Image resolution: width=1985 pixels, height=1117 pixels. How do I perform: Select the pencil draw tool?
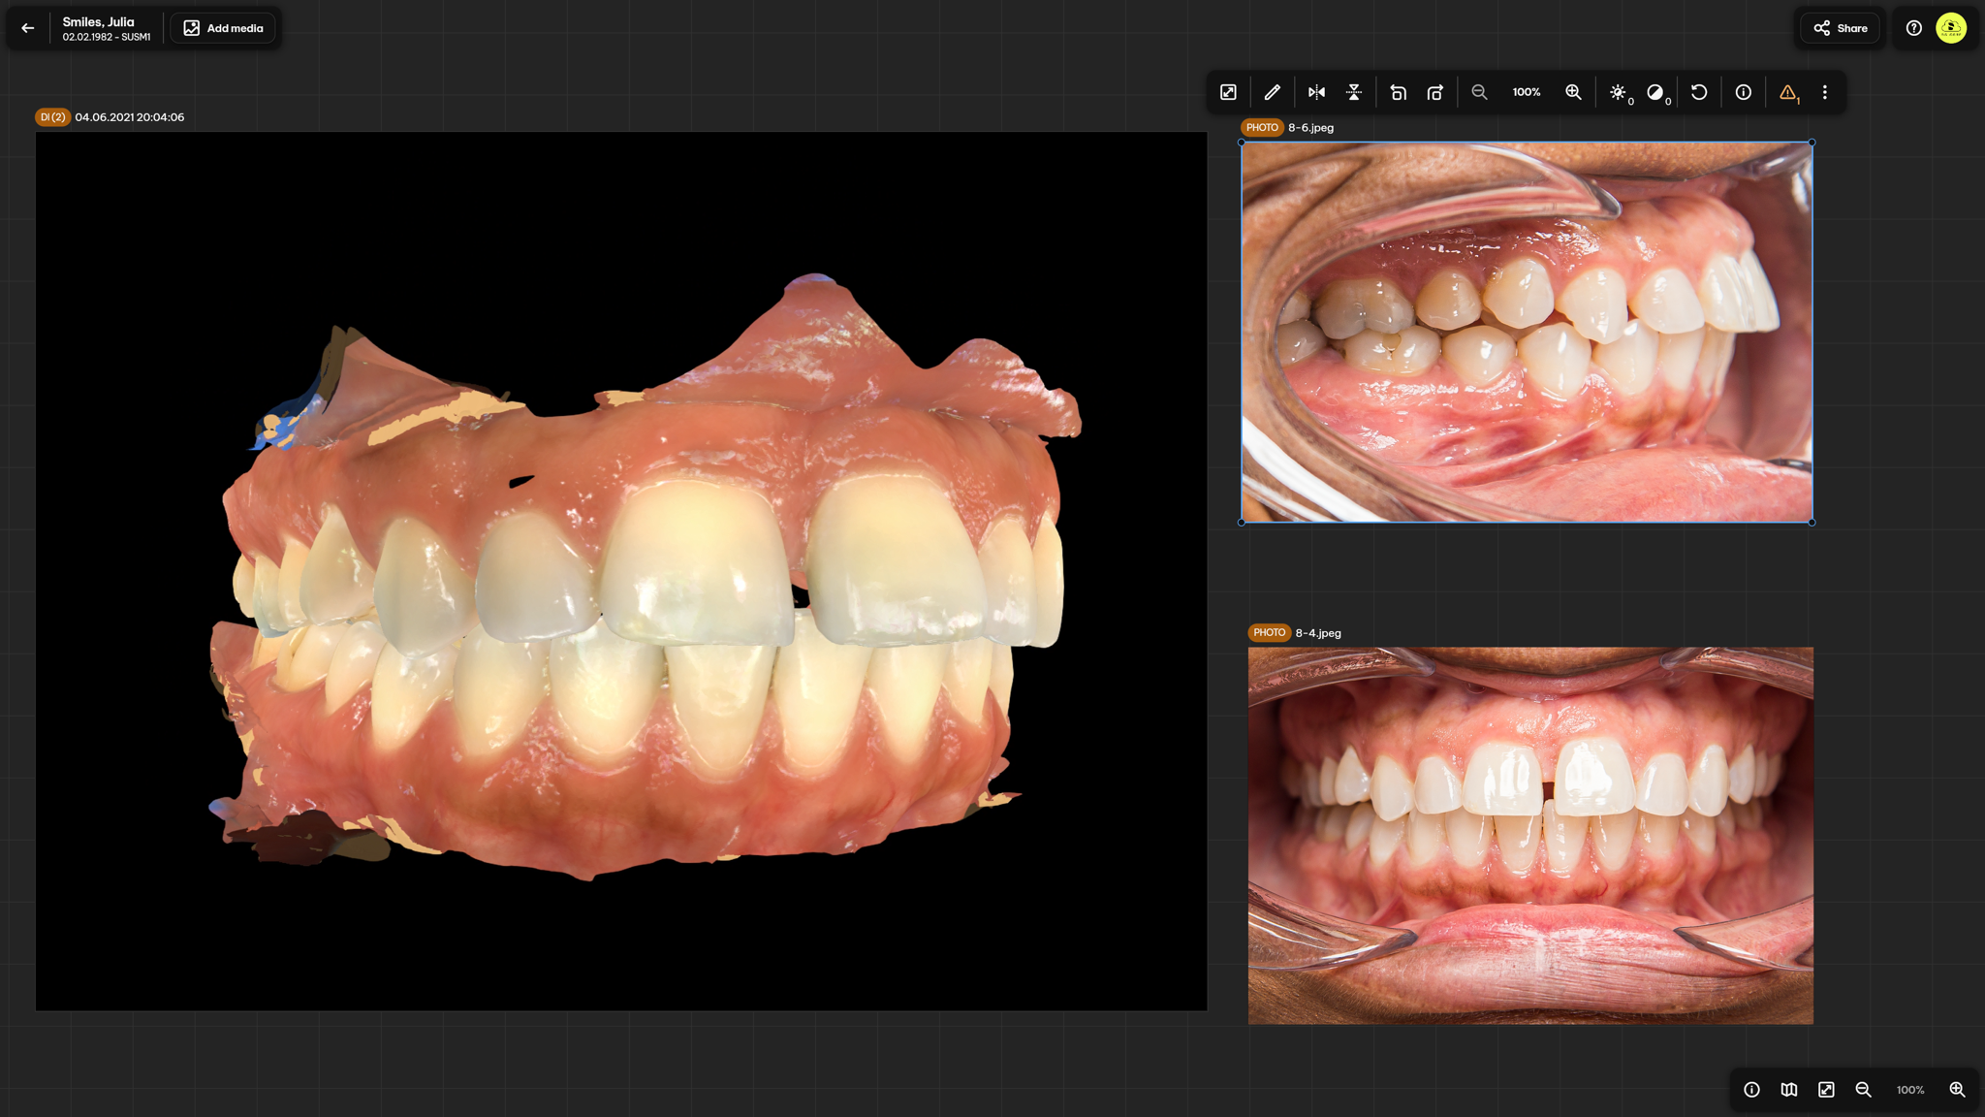point(1272,92)
